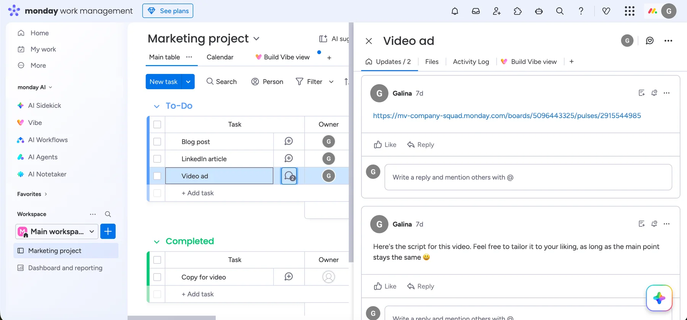The height and width of the screenshot is (320, 687).
Task: Click the chat bubble icon beside Video ad title
Action: coord(650,41)
